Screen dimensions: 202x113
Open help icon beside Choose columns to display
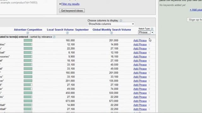coord(121,20)
